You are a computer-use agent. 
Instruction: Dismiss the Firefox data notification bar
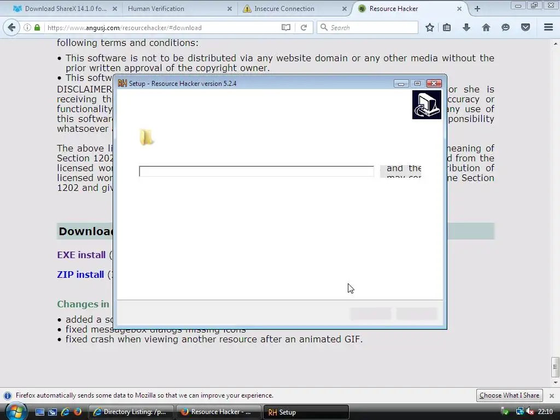coord(551,396)
